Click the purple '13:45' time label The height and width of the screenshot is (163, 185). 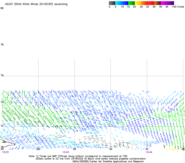pyautogui.click(x=65, y=152)
